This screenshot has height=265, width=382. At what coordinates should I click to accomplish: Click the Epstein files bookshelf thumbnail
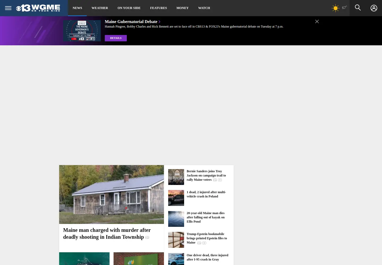coord(176,240)
